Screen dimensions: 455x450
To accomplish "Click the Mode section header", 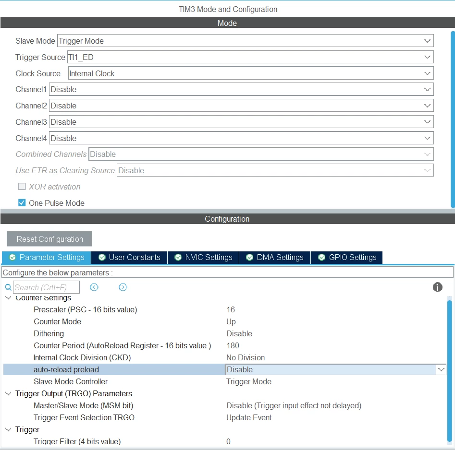I will pyautogui.click(x=228, y=23).
